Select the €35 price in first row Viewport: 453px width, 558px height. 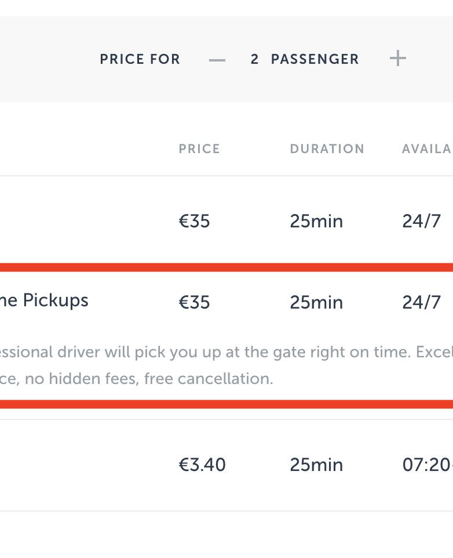(194, 221)
